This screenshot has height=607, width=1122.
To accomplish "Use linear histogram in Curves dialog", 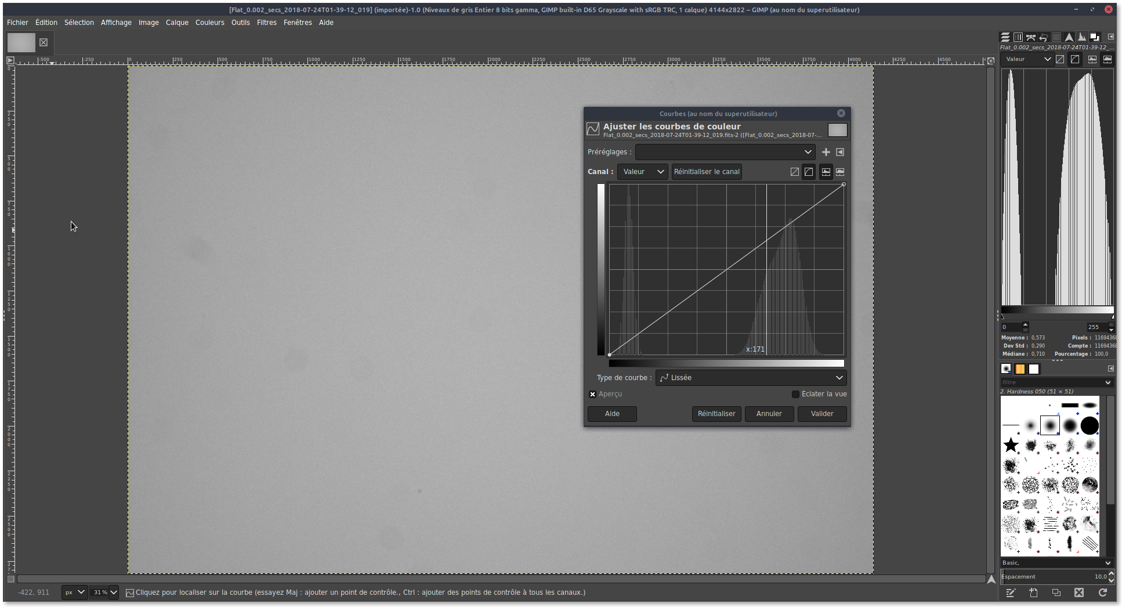I will coord(826,172).
